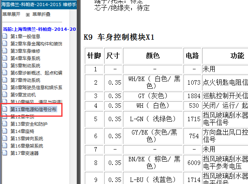This screenshot has width=248, height=184.
Task: Click color cell BN/BK（棕色/黑色）
Action: tap(153, 163)
